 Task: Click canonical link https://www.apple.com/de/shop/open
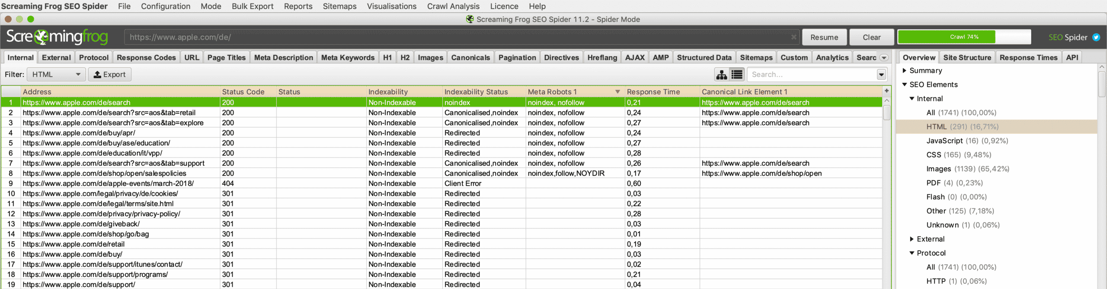pos(761,173)
